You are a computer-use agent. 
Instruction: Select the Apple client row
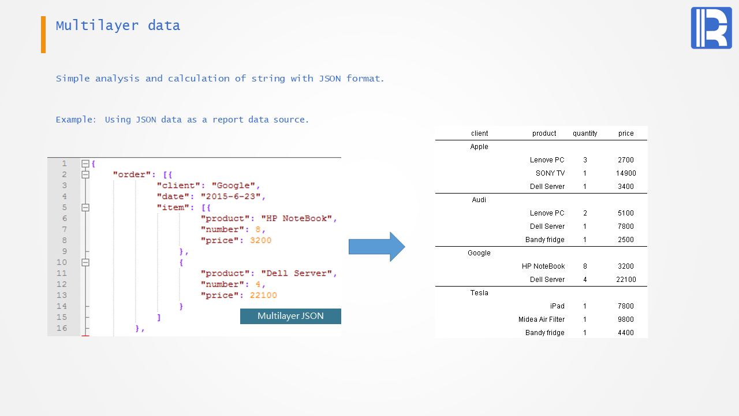(479, 147)
